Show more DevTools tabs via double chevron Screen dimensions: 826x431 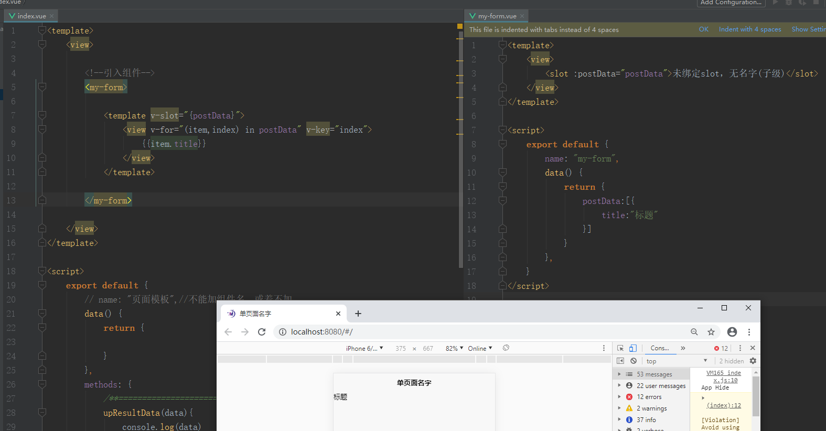(683, 348)
